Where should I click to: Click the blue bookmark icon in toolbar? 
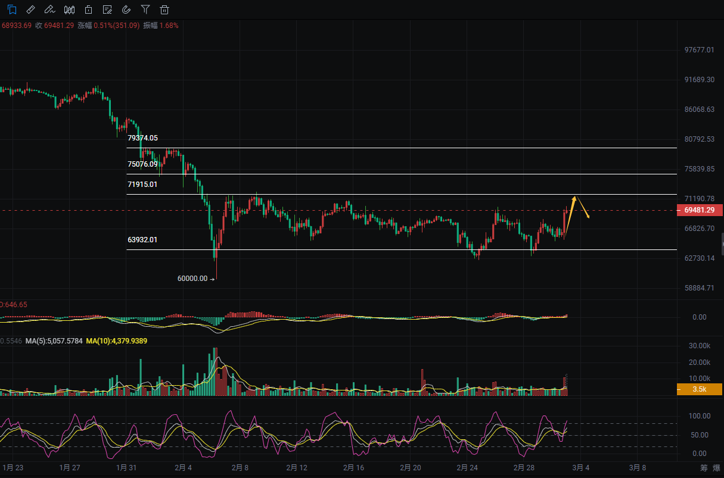pos(12,10)
